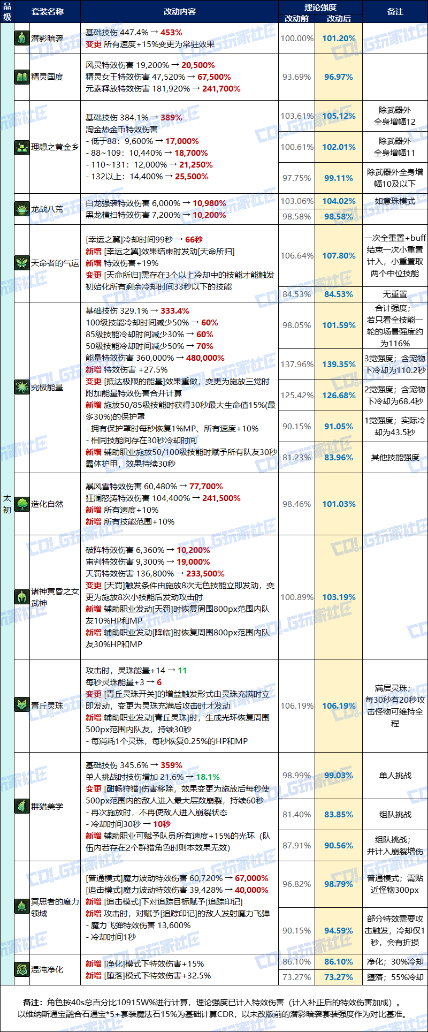Click the 102.01% after-change value
428x1032 pixels.
pyautogui.click(x=339, y=147)
